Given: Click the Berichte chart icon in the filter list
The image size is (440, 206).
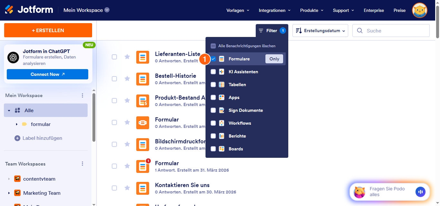Looking at the screenshot, I should (x=221, y=136).
